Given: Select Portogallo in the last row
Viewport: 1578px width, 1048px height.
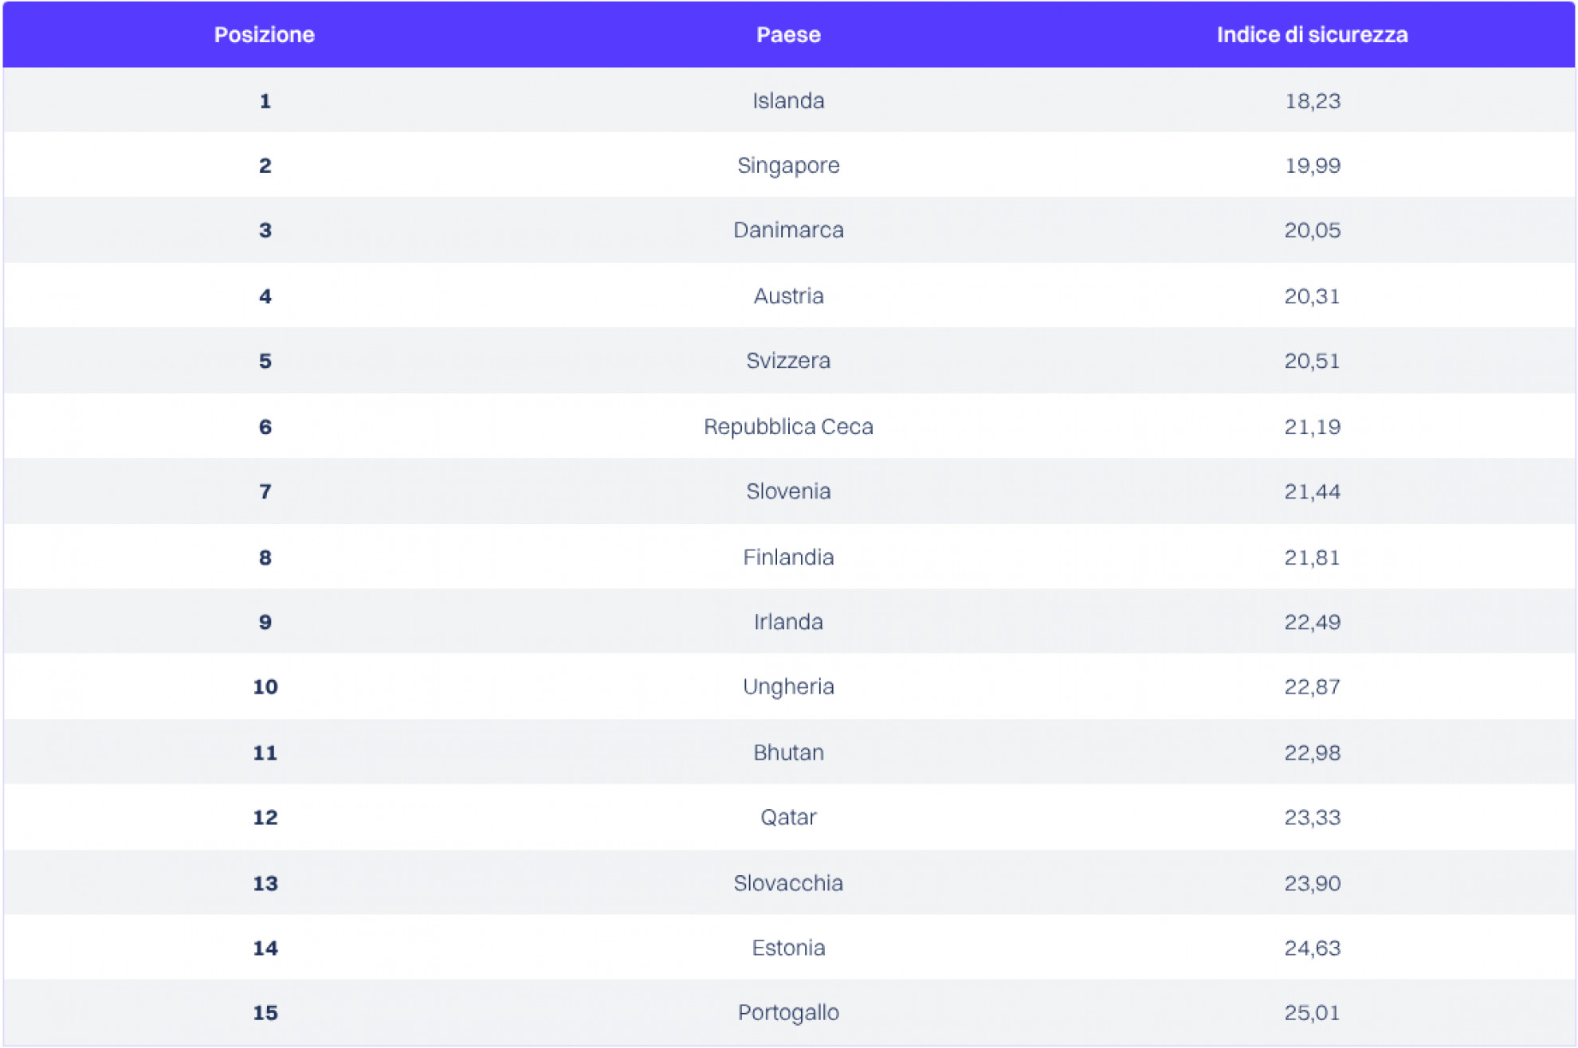Looking at the screenshot, I should tap(788, 1012).
